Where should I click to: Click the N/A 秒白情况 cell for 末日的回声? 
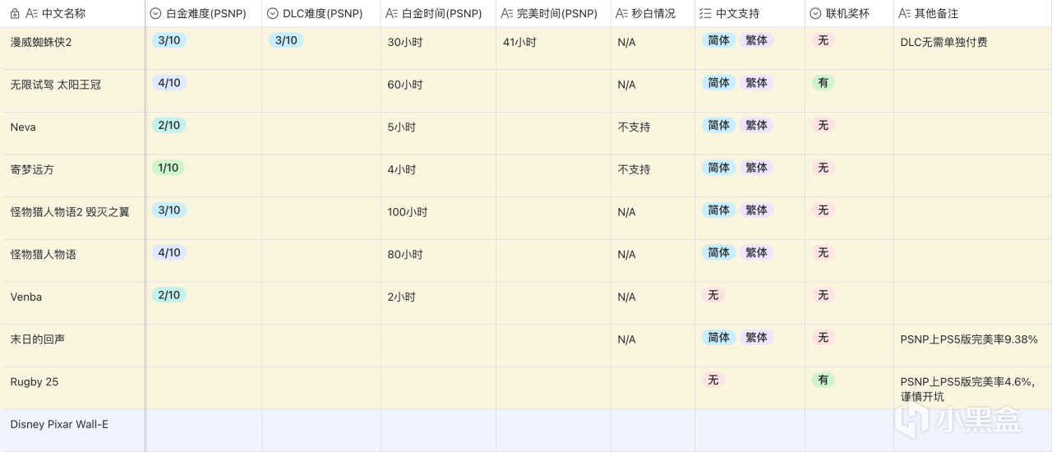pos(653,346)
